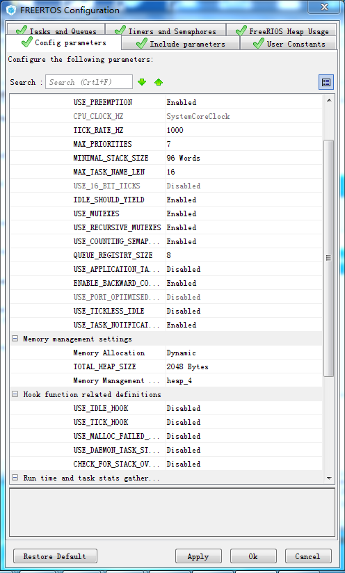Confirm with the Ok button
The height and width of the screenshot is (573, 345).
pyautogui.click(x=253, y=556)
